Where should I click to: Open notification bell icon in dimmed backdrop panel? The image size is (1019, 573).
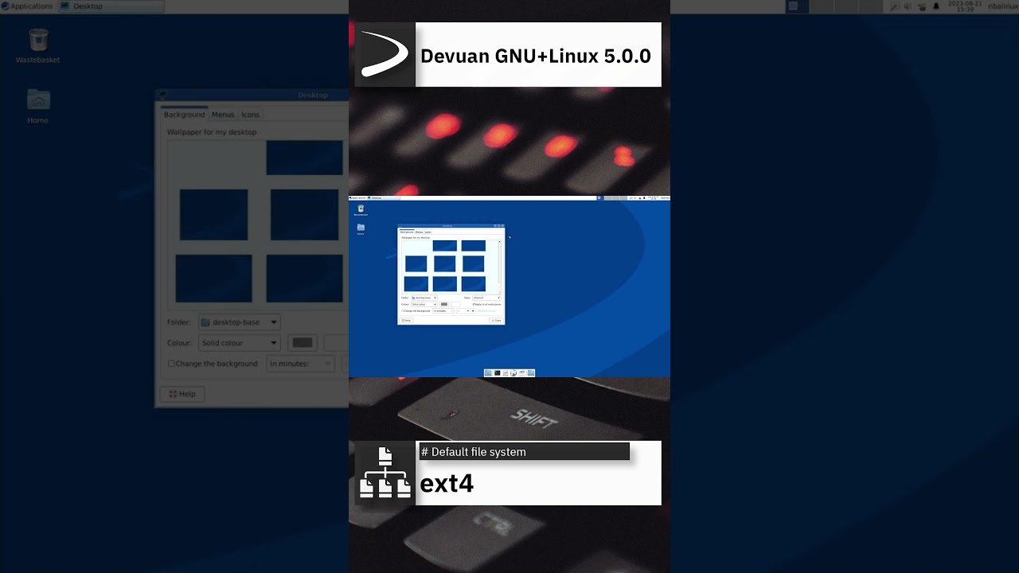coord(936,6)
